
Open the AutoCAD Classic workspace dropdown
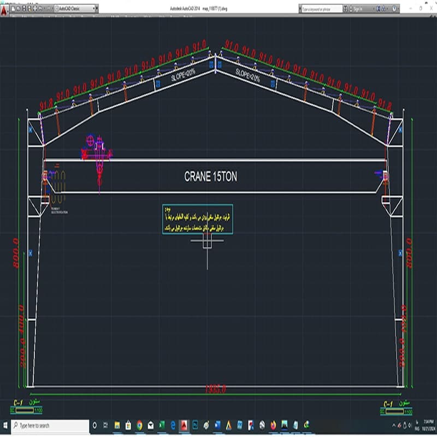(75, 9)
